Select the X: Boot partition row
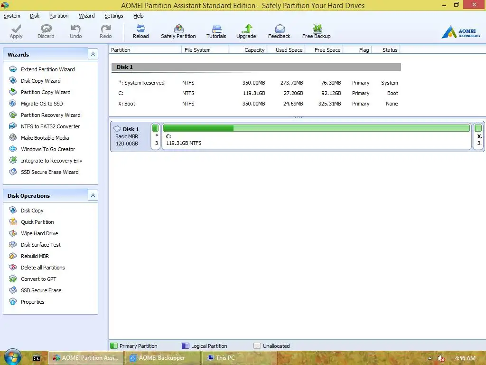This screenshot has height=365, width=486. (256, 104)
